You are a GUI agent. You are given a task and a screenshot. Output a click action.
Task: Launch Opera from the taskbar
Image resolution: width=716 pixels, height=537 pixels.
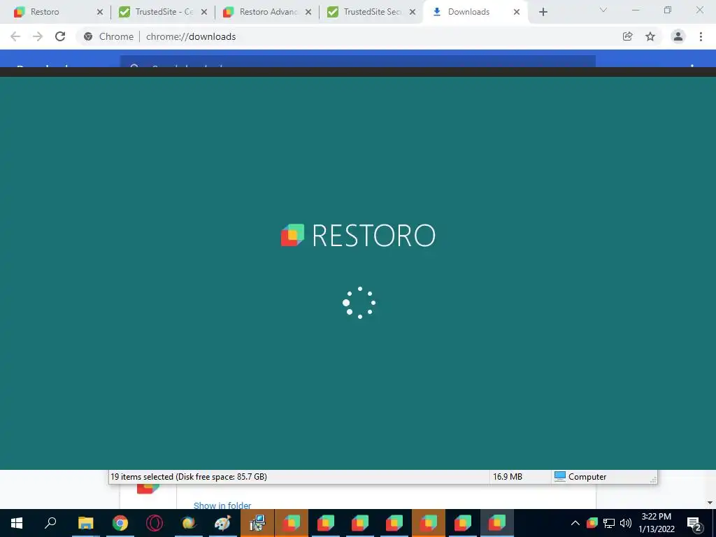click(155, 523)
